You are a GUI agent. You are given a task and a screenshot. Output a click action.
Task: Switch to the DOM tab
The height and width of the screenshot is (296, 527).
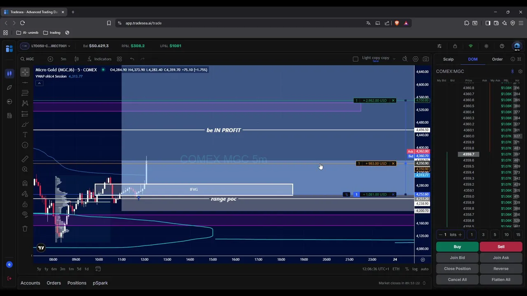(473, 59)
